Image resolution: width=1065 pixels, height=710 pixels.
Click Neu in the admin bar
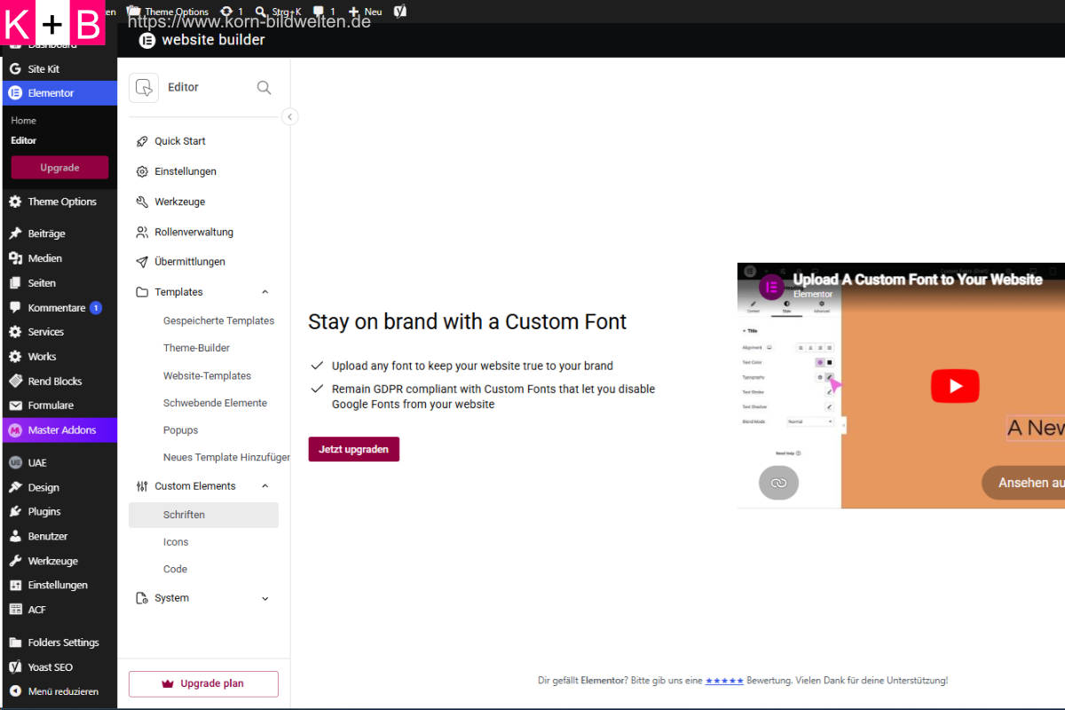click(365, 12)
